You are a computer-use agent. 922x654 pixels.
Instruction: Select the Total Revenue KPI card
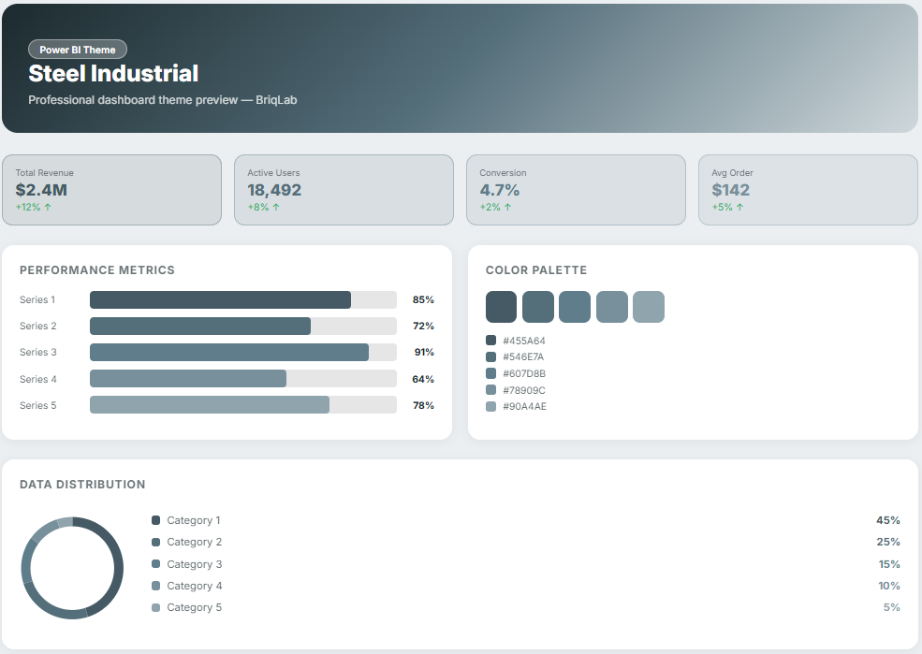tap(111, 190)
